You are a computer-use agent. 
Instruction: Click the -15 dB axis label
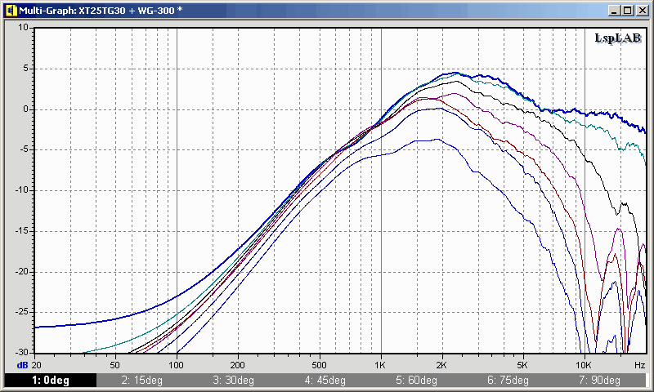[23, 231]
